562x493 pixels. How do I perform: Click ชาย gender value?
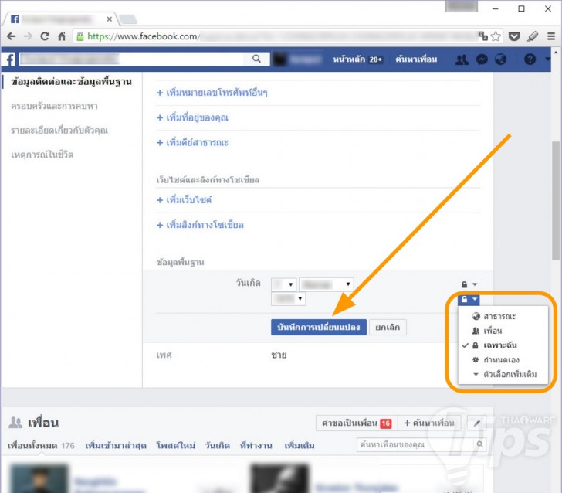pos(279,355)
